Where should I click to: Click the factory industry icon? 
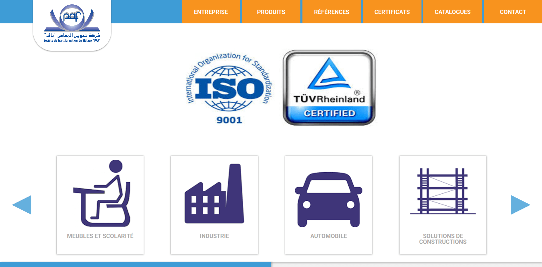pyautogui.click(x=214, y=194)
